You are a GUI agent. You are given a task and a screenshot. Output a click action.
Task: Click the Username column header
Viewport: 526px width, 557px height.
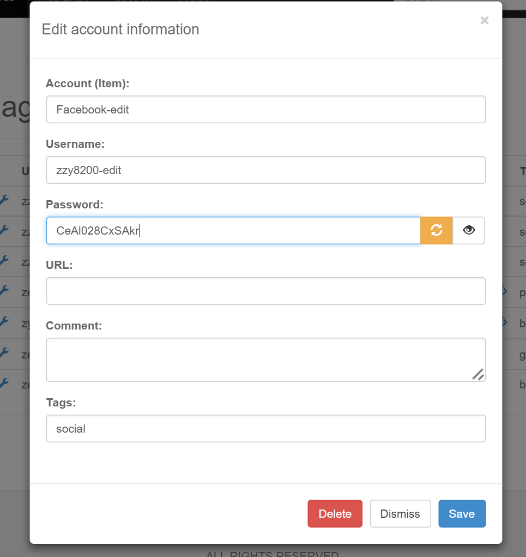[26, 171]
